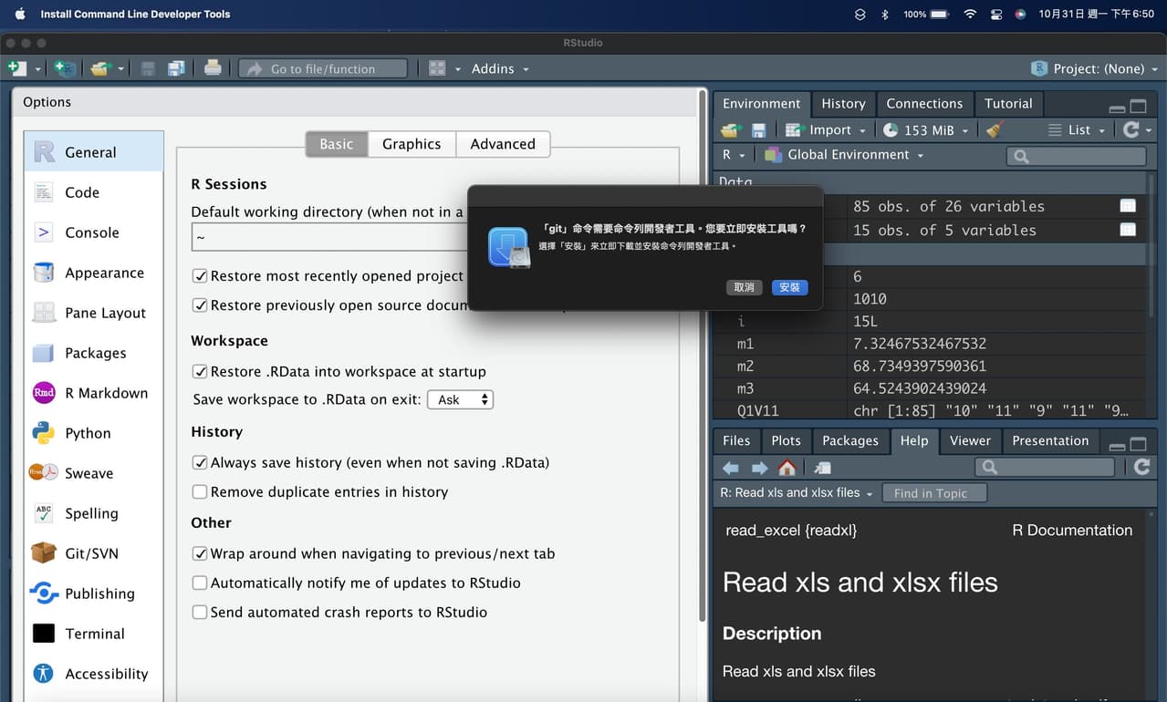Uncheck Restore .RData into workspace at startup

point(199,371)
